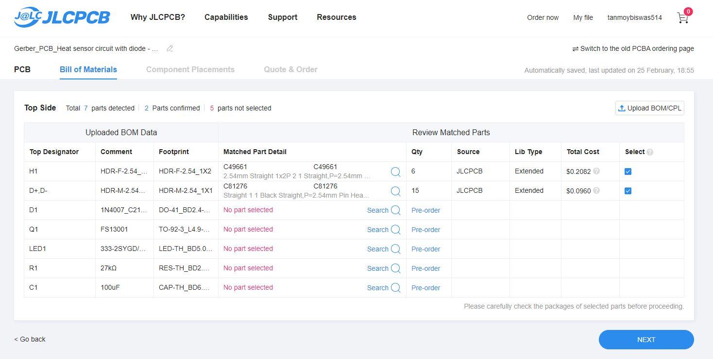Open tanmoybiswas514 account menu
This screenshot has width=713, height=359.
coord(635,17)
